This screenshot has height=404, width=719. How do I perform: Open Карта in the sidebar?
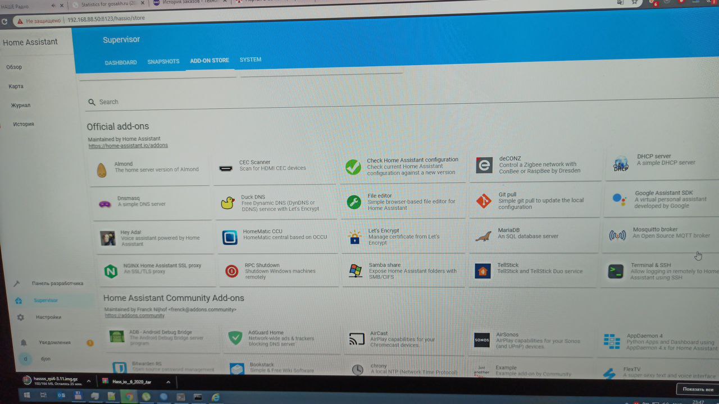click(16, 86)
